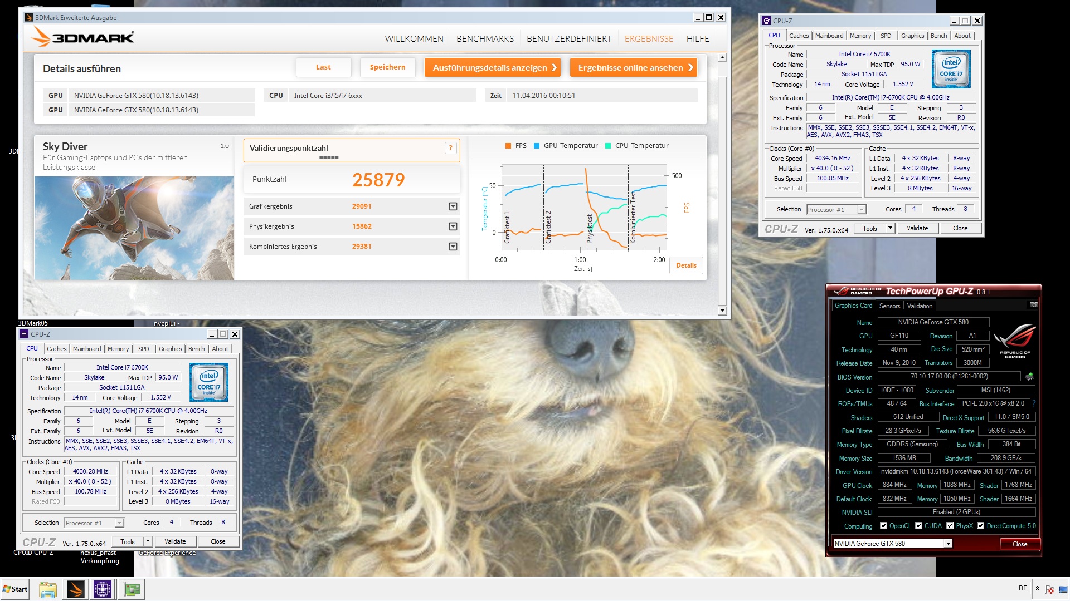Click the Action Center flag tray icon
The width and height of the screenshot is (1070, 601).
click(x=1049, y=589)
